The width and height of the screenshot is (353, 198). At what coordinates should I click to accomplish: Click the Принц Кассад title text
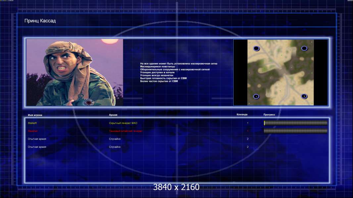[x=40, y=21]
